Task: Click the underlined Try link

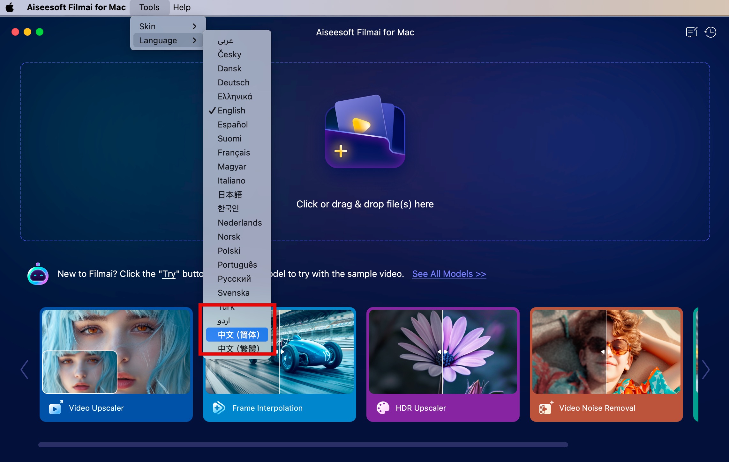Action: click(x=169, y=274)
